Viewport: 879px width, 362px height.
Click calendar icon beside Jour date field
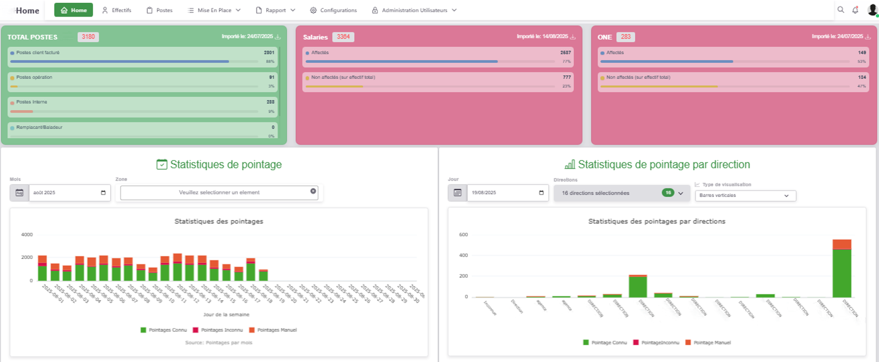pyautogui.click(x=457, y=193)
